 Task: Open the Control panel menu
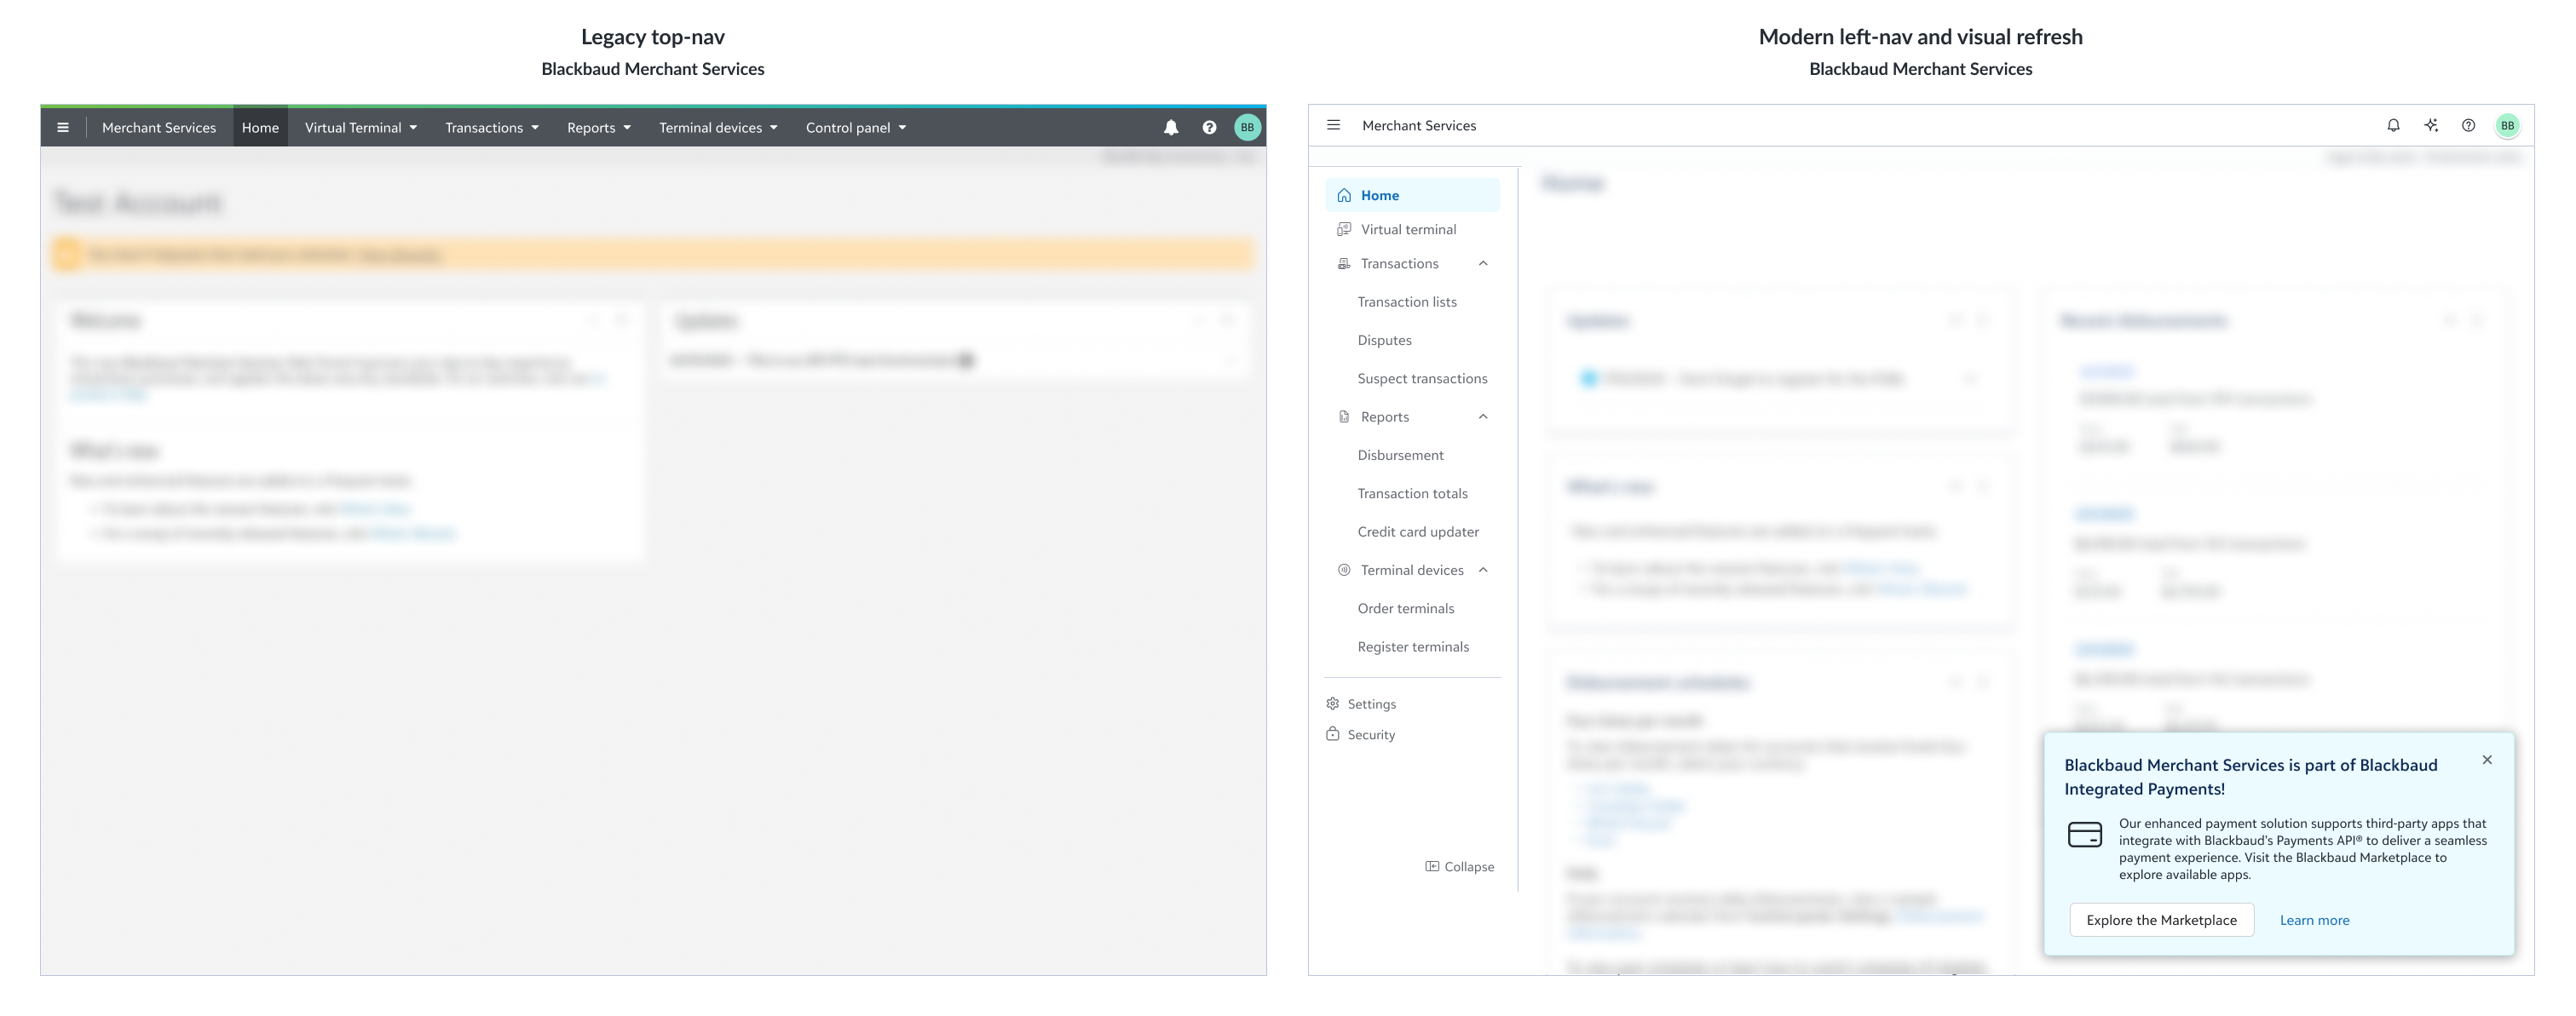point(856,127)
